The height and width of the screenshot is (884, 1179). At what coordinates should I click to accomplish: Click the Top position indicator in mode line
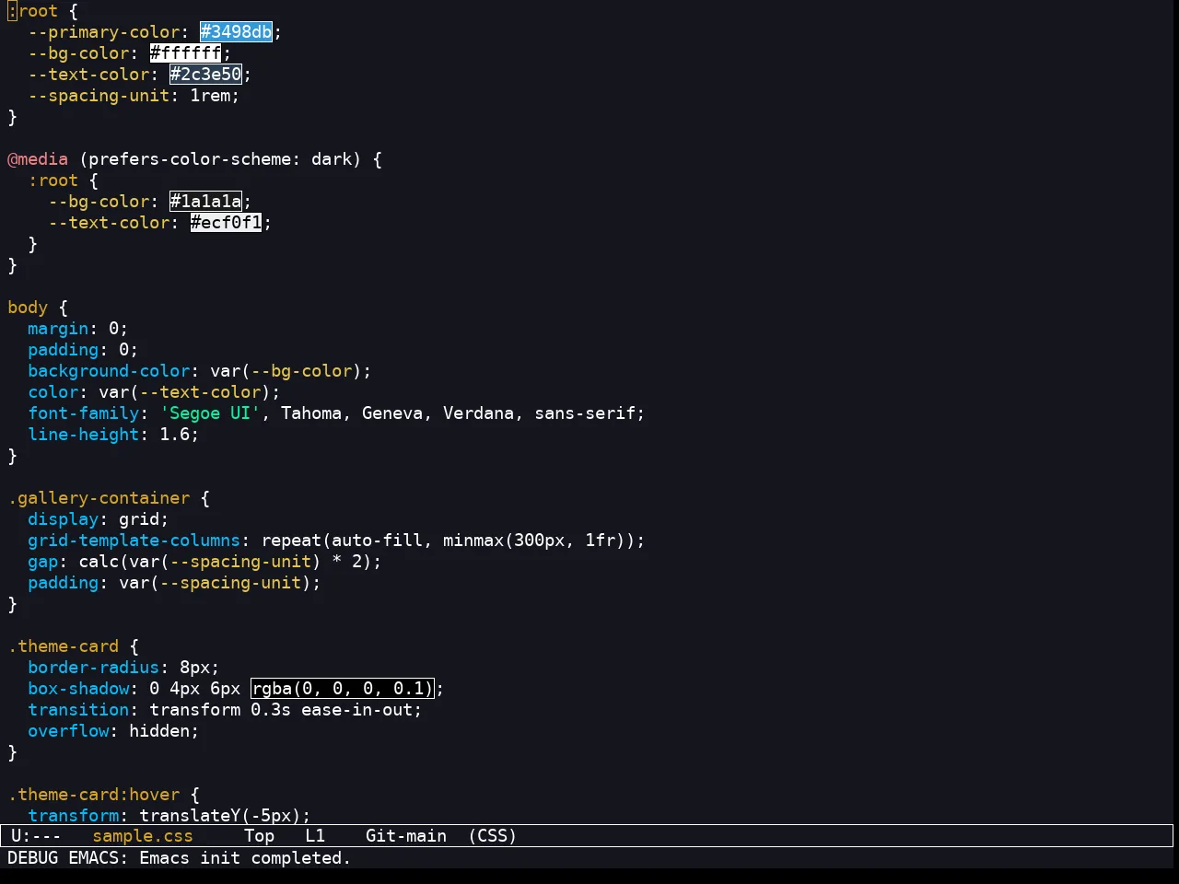point(259,836)
